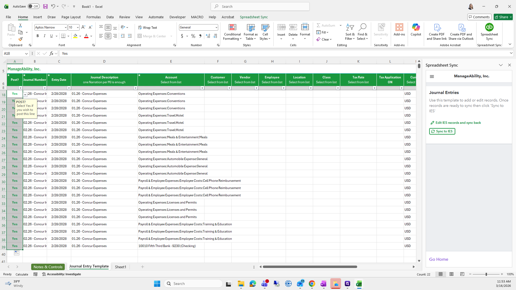Click the Name Box showing A18
516x290 pixels.
[x=13, y=53]
